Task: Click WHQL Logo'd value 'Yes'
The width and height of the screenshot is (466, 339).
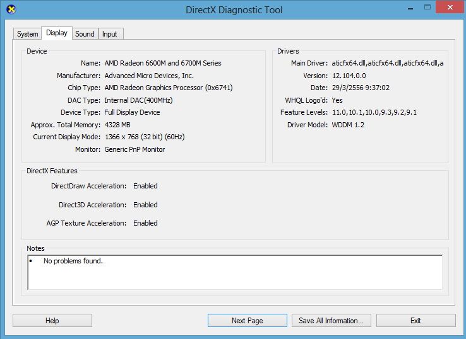Action: pyautogui.click(x=337, y=100)
